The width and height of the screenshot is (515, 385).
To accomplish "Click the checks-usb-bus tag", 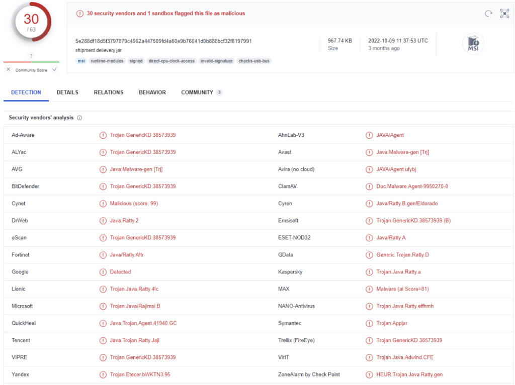I will coord(254,61).
